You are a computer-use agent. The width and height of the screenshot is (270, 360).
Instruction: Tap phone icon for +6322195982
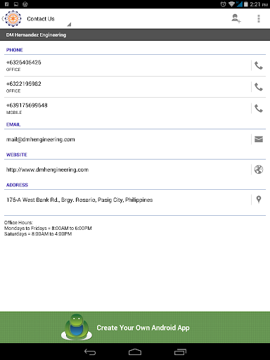259,87
